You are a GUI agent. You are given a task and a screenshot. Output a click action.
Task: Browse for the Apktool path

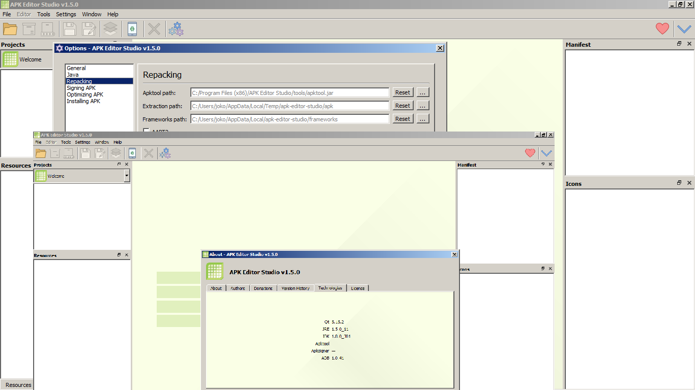click(423, 92)
